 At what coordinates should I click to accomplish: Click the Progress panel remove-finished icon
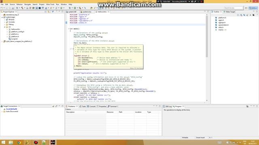[x=247, y=106]
